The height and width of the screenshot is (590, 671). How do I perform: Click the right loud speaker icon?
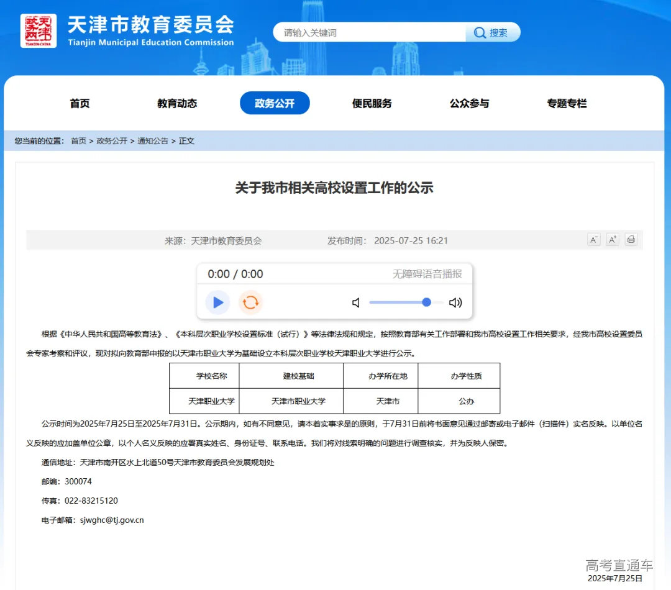455,302
